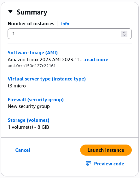The image size is (140, 178).
Task: Focus the Number of instances input field
Action: coord(70,34)
